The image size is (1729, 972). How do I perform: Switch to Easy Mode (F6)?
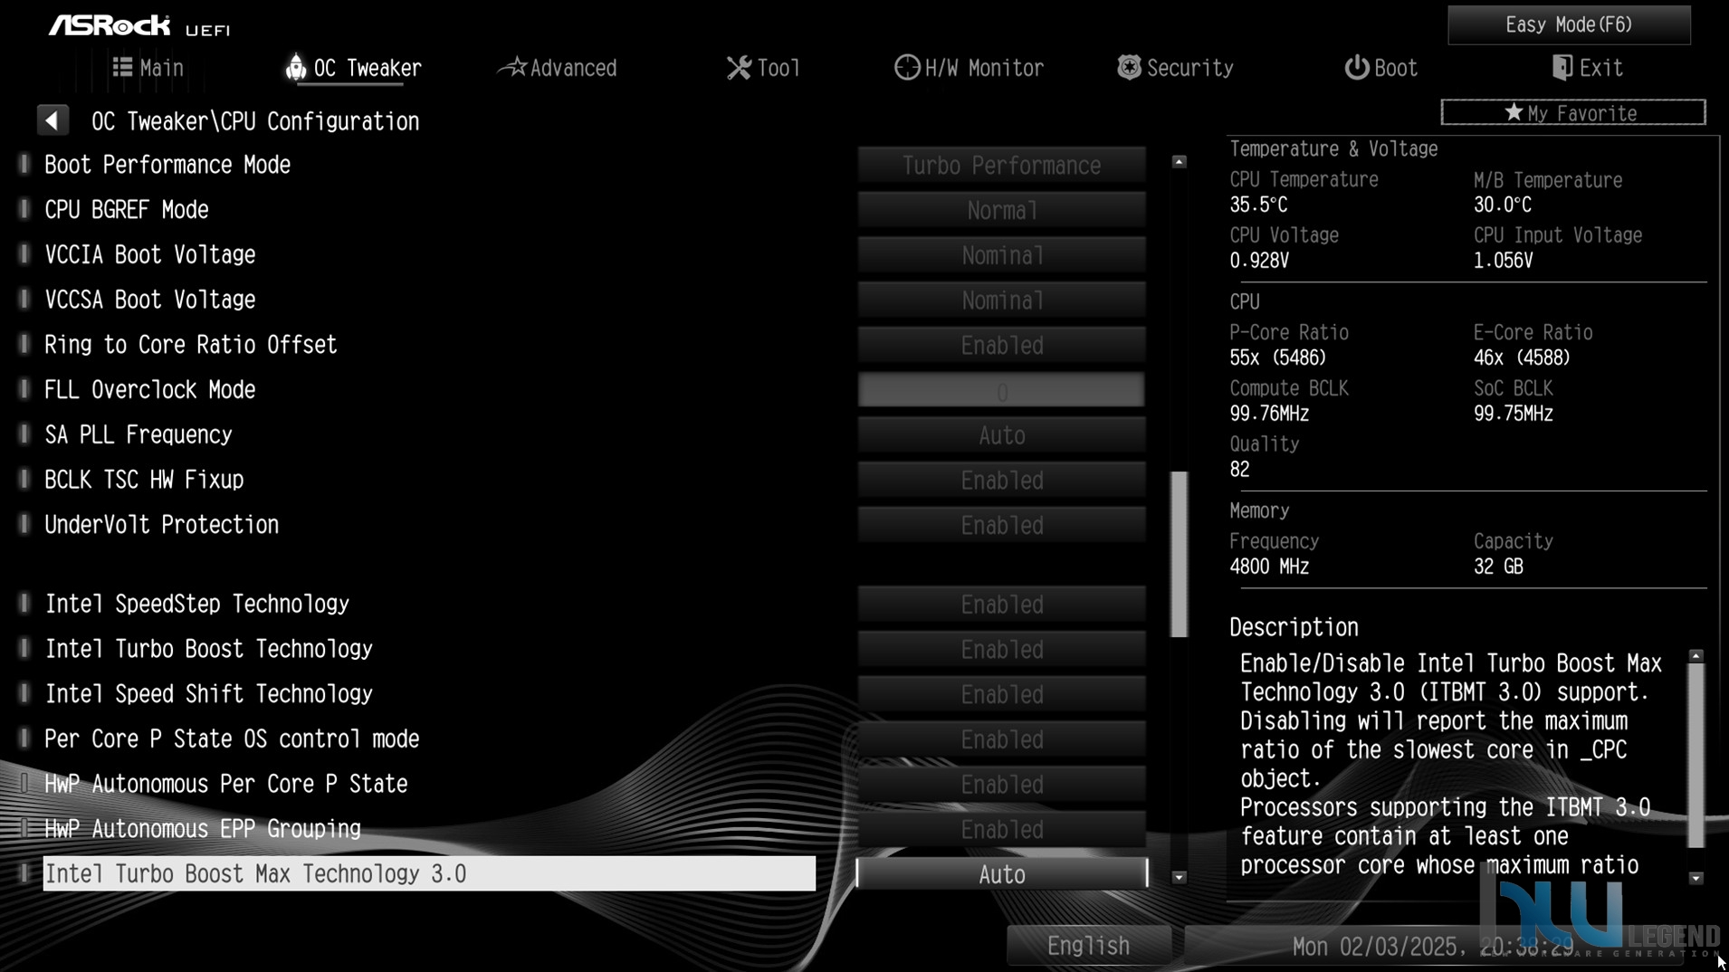pyautogui.click(x=1569, y=24)
